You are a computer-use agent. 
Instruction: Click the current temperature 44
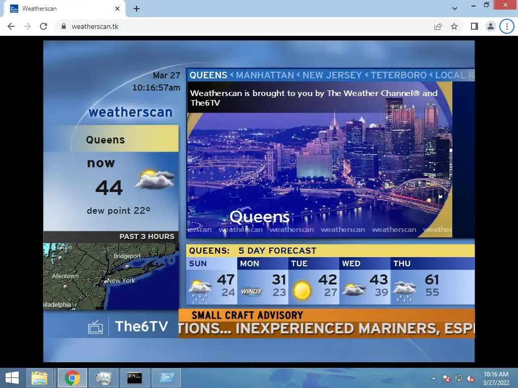click(x=109, y=188)
